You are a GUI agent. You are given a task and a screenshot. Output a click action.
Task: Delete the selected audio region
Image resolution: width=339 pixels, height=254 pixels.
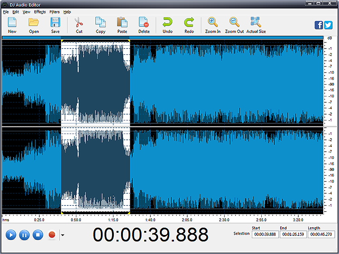[144, 25]
